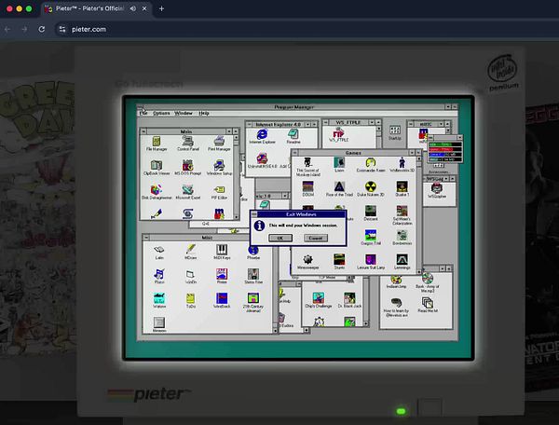559x425 pixels.
Task: Launch the Descent game icon
Action: click(x=371, y=213)
